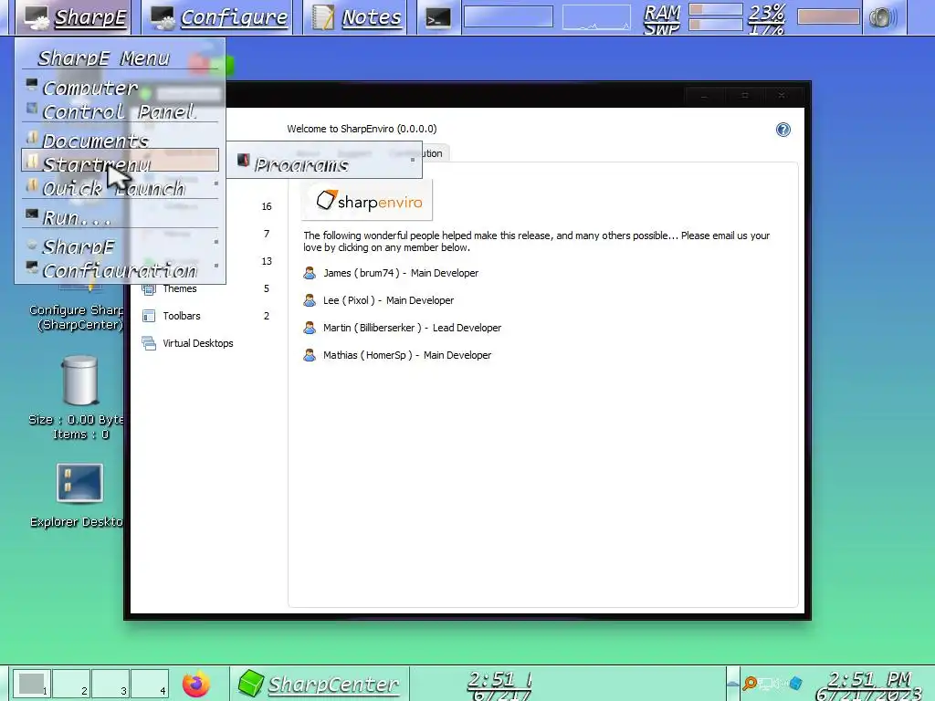Click the help question mark icon
Image resolution: width=935 pixels, height=701 pixels.
click(783, 130)
